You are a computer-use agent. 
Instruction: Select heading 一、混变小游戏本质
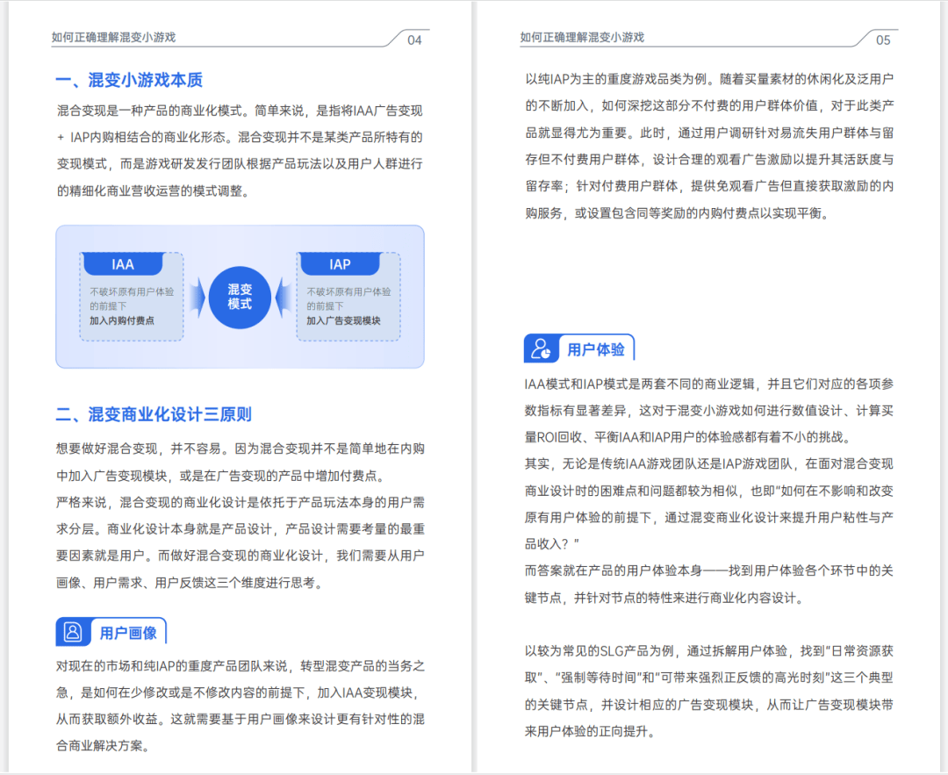pos(129,80)
